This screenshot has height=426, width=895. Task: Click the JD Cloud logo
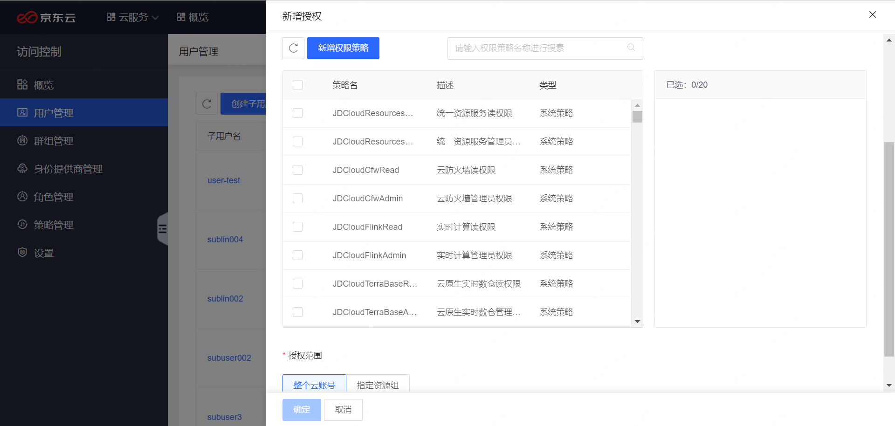tap(46, 17)
